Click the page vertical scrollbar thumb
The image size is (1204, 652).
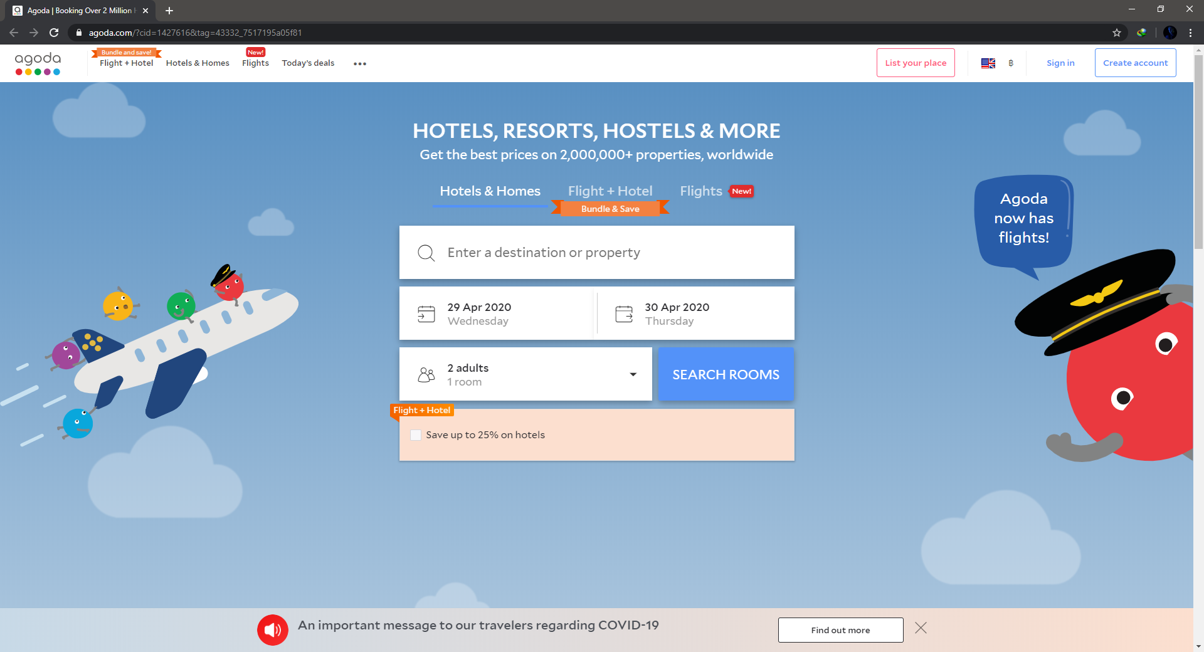[1198, 152]
